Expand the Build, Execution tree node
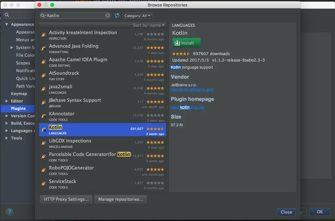This screenshot has height=221, width=335. 7,123
